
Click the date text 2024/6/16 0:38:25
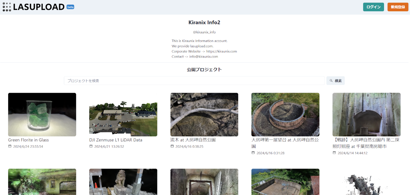pyautogui.click(x=189, y=147)
